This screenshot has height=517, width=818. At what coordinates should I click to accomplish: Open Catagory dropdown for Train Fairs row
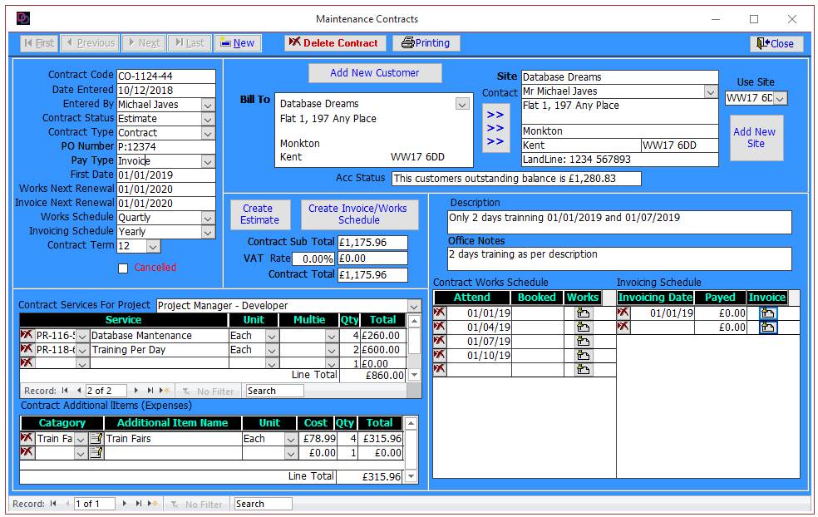(x=81, y=439)
